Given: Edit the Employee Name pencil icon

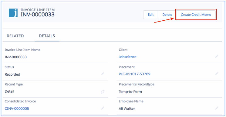Looking at the screenshot, I should (x=217, y=108).
